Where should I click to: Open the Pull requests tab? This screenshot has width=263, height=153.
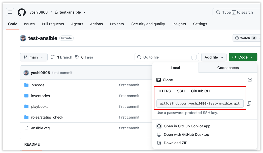point(53,24)
